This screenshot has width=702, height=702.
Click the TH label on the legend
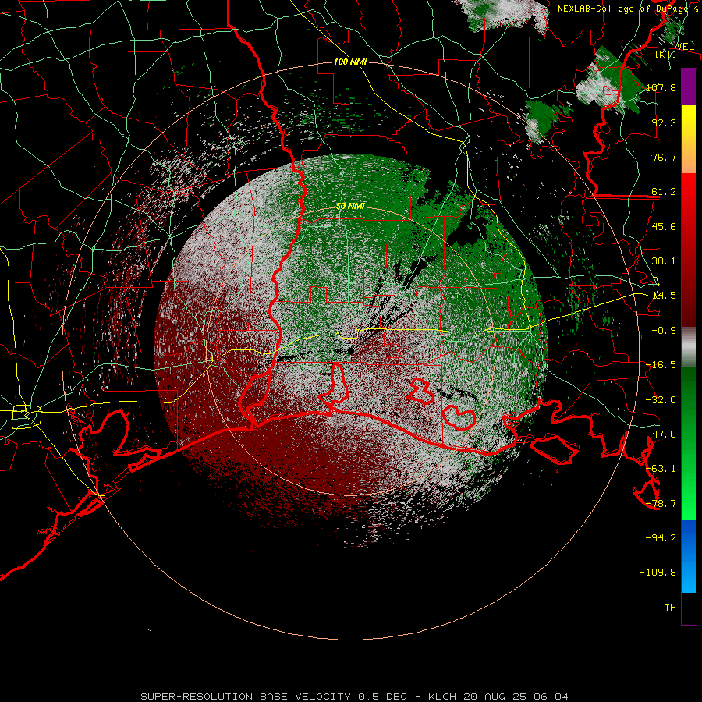click(670, 608)
